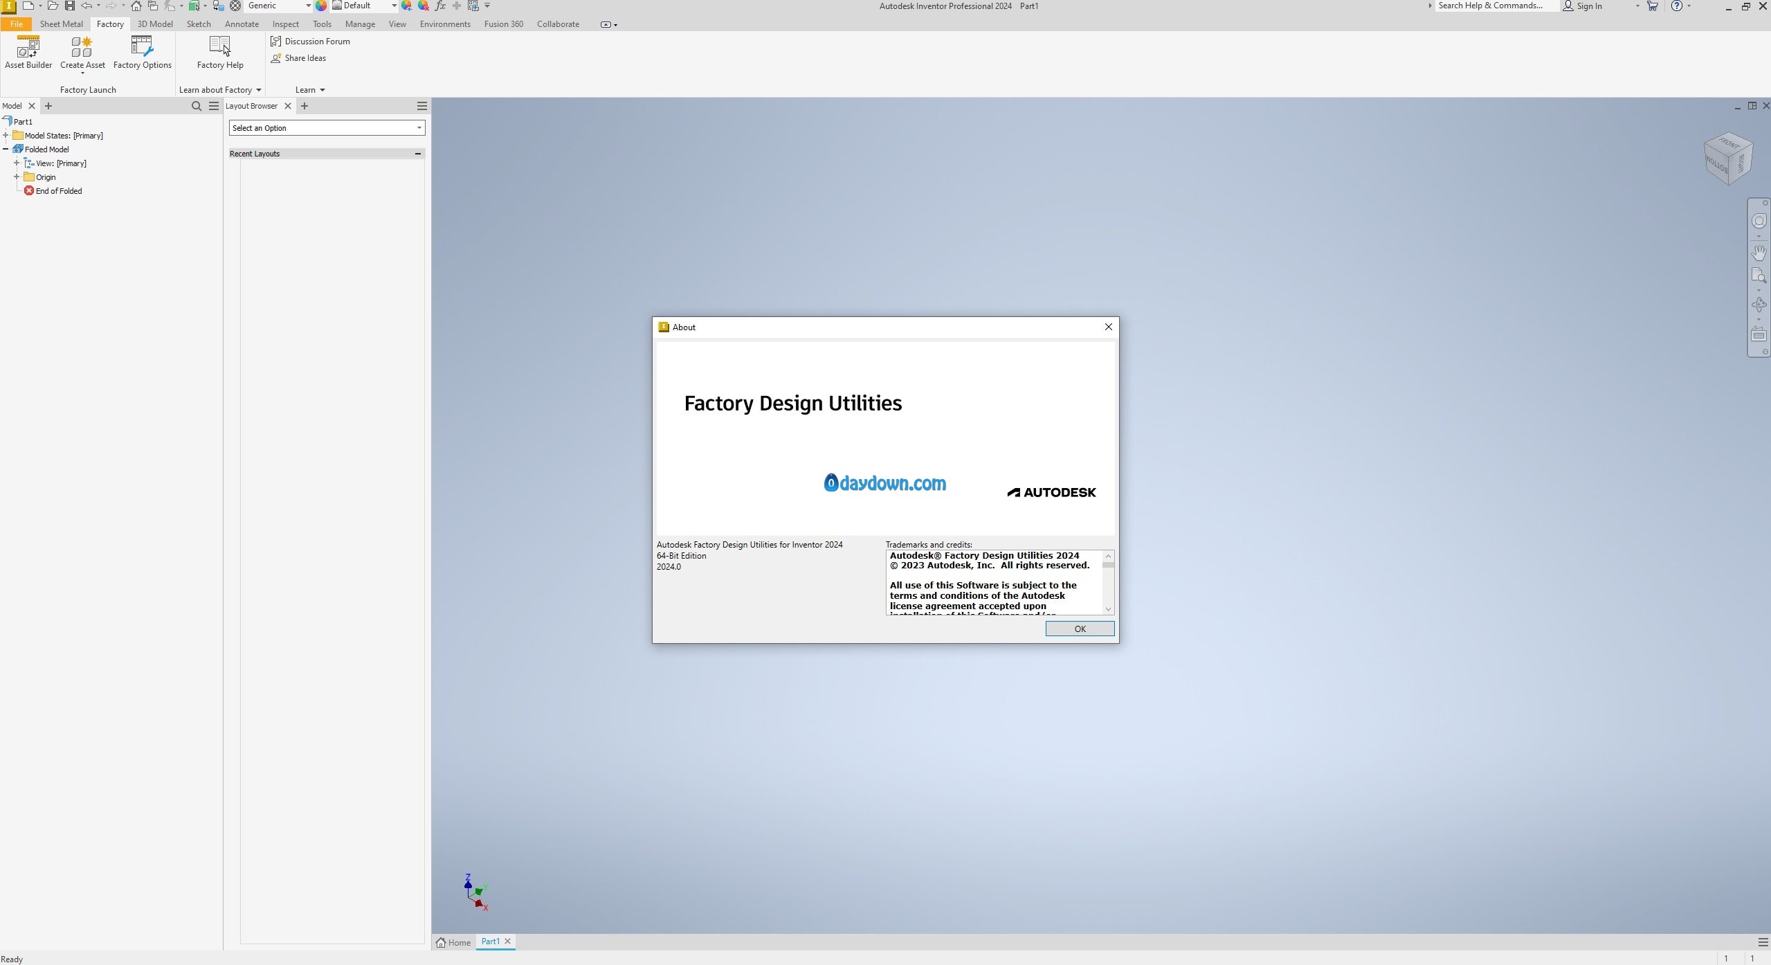Switch to the Collaborate ribbon tab
This screenshot has height=965, width=1771.
(x=558, y=24)
